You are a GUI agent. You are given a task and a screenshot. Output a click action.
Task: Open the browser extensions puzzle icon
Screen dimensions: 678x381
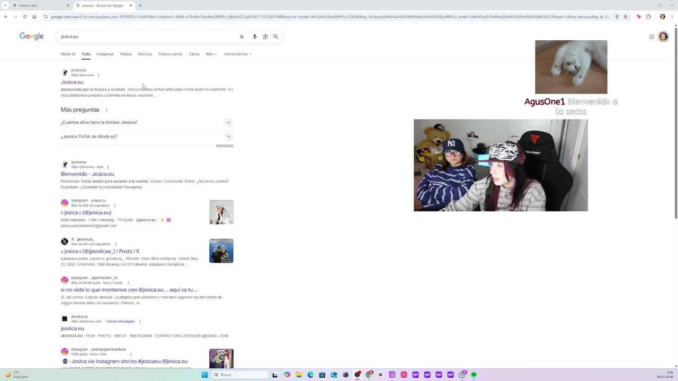pyautogui.click(x=648, y=16)
